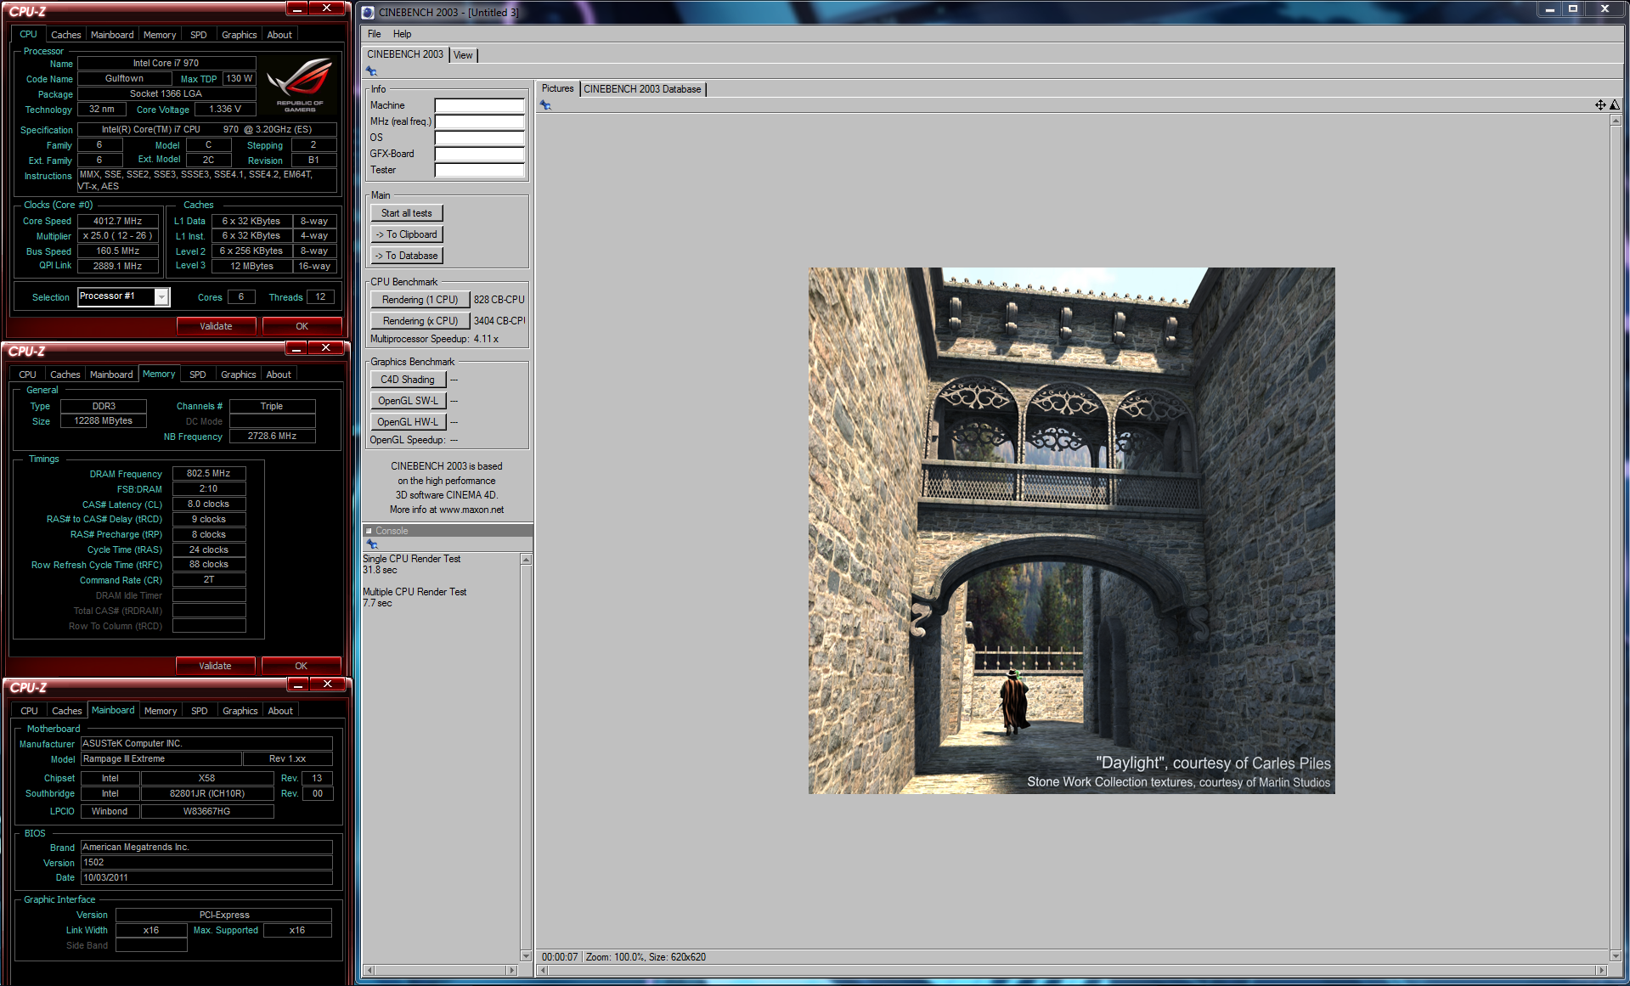Screen dimensions: 1630x986
Task: Click the GFX-Board input field
Action: (479, 154)
